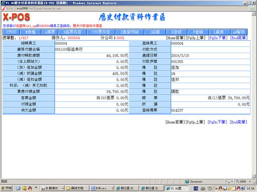The height and width of the screenshot is (192, 257).
Task: Click the L廠商 vendor button
Action: (219, 32)
